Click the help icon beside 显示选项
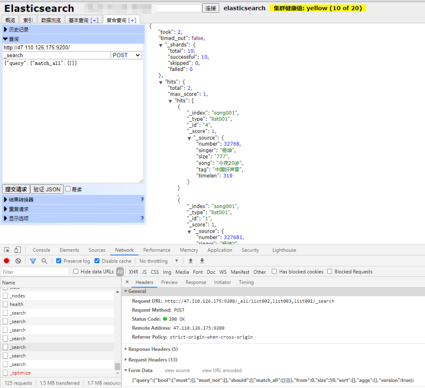The image size is (425, 388). point(143,218)
